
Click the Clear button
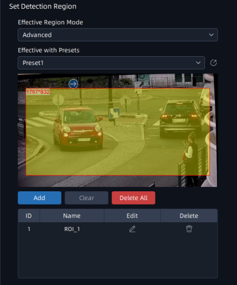87,198
